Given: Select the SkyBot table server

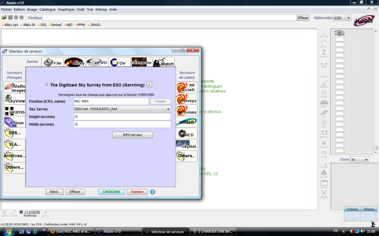Looking at the screenshot, I should point(186,145).
